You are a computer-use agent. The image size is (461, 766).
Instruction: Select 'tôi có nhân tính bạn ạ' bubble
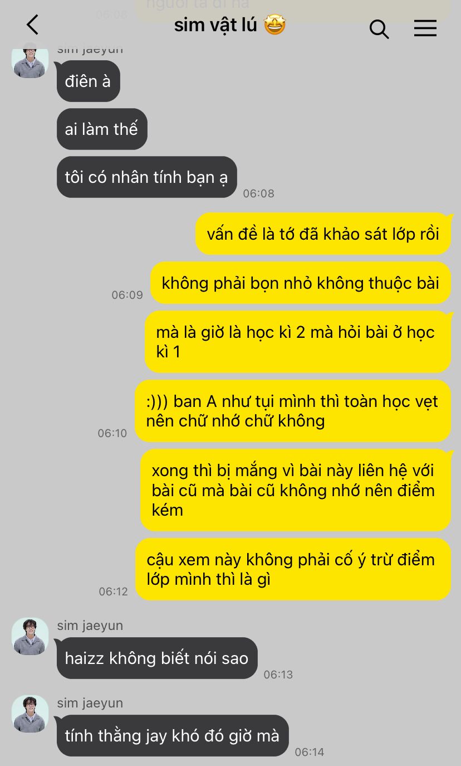point(147,177)
